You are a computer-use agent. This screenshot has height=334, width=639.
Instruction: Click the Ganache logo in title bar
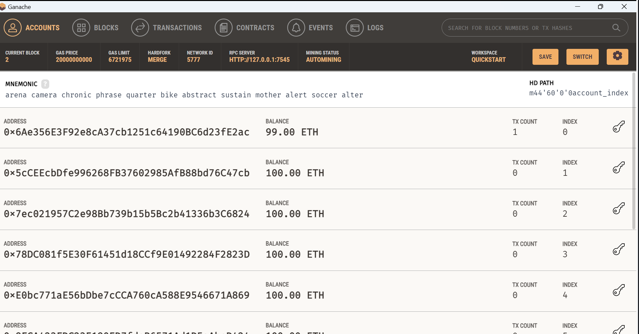3,7
